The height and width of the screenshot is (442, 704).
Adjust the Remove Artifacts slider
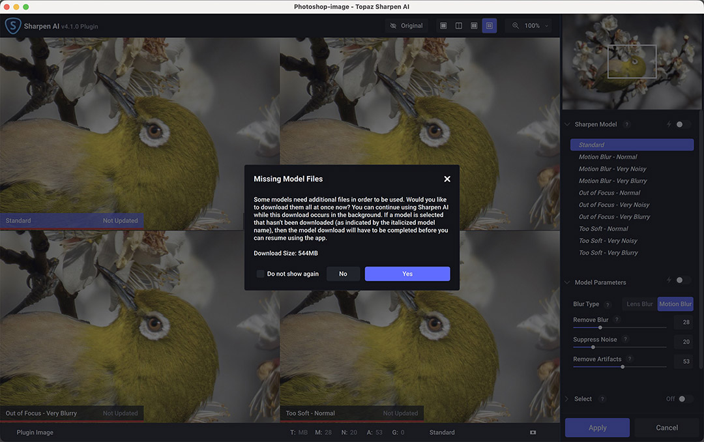(620, 367)
